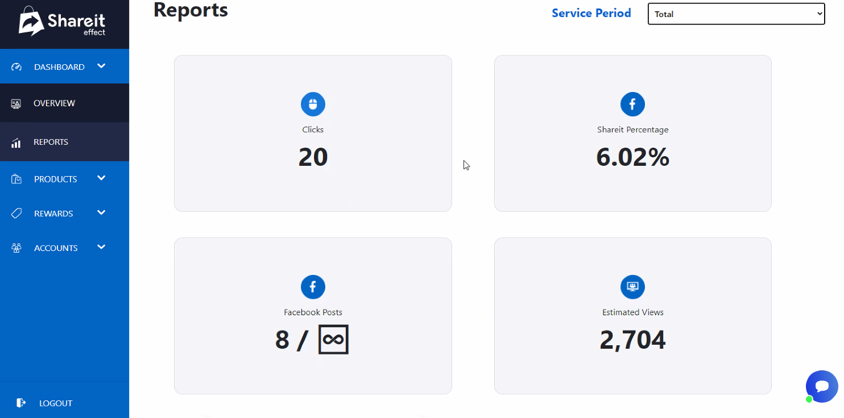Click the mouse icon above Clicks
This screenshot has height=418, width=844.
[x=313, y=104]
